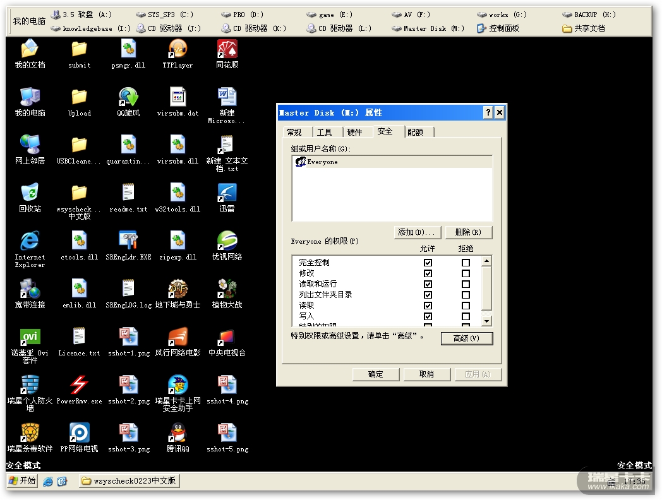Click the SREngLdr.EXE icon
Screen dimensions: 662x500
[x=128, y=241]
